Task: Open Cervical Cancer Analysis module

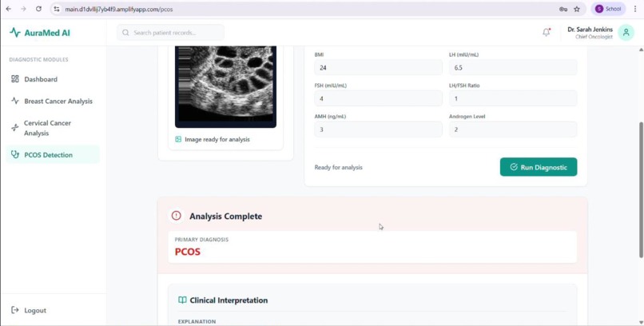Action: (53, 128)
